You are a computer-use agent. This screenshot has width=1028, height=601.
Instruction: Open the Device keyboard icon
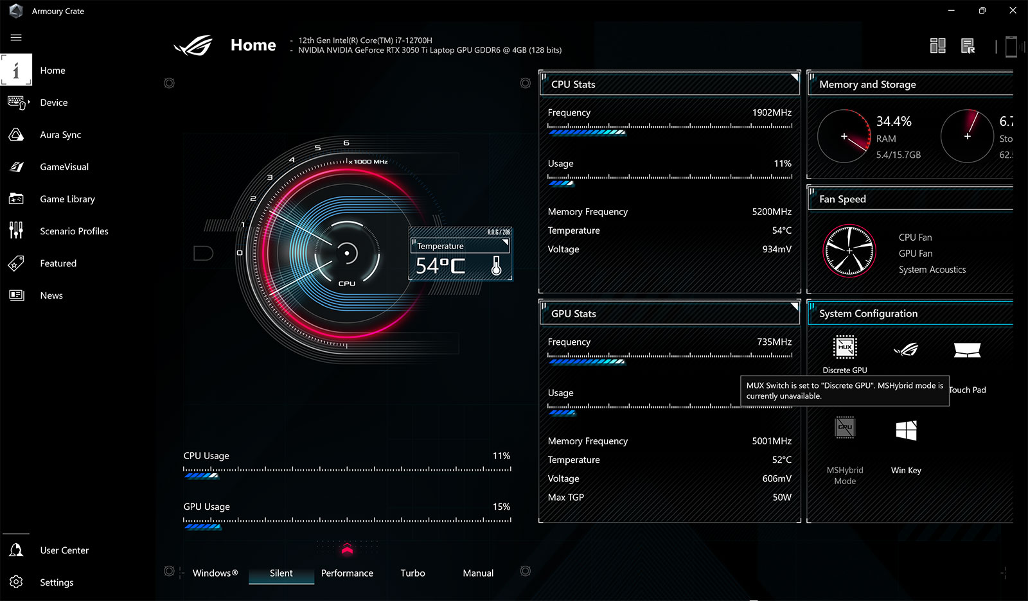click(17, 102)
